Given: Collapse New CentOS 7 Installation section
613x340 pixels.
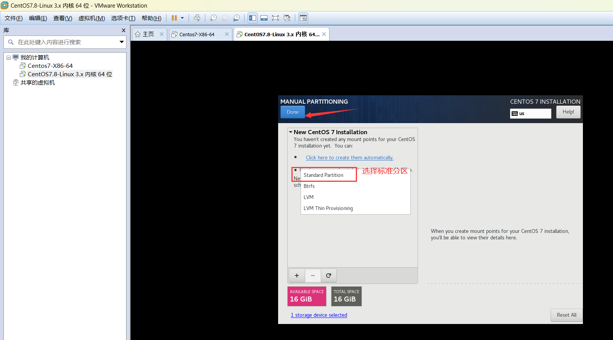Looking at the screenshot, I should tap(291, 132).
